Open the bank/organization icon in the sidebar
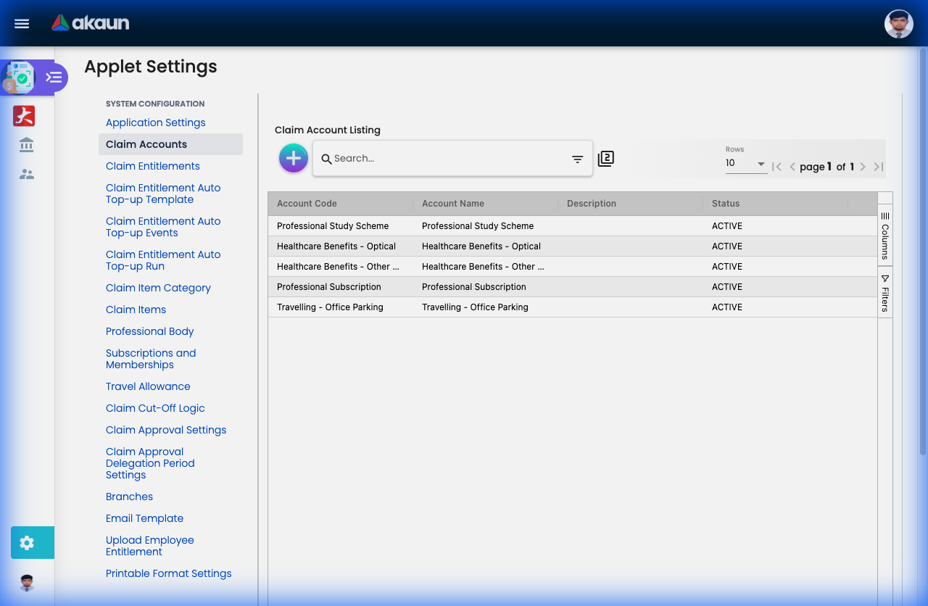This screenshot has height=606, width=928. pos(25,144)
